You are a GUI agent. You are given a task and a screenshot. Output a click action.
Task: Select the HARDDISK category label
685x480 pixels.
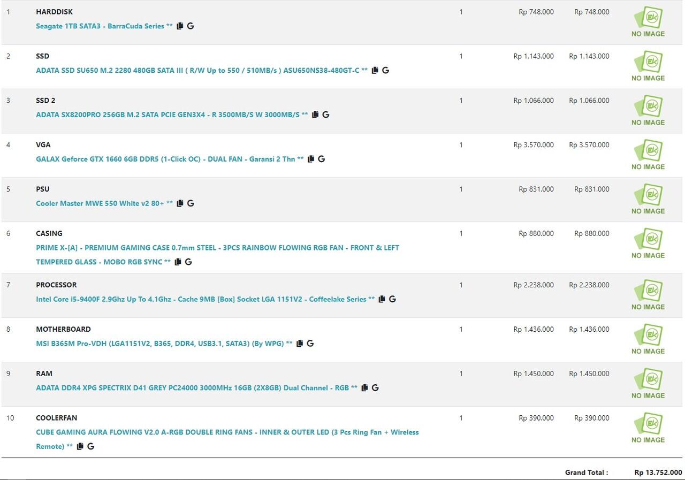tap(54, 12)
